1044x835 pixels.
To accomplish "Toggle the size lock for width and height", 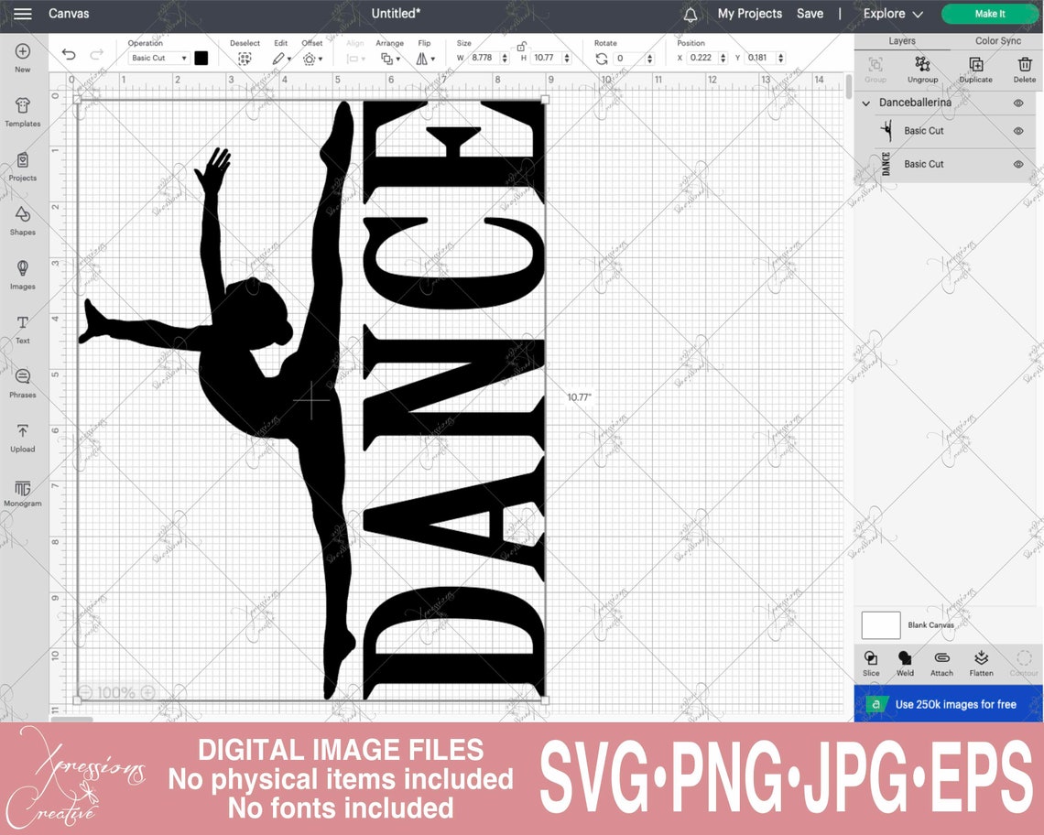I will tap(522, 46).
